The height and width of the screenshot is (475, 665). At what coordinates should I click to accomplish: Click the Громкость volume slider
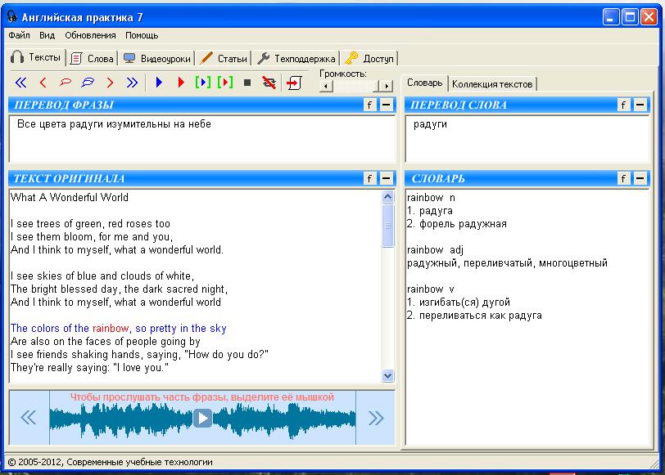355,86
